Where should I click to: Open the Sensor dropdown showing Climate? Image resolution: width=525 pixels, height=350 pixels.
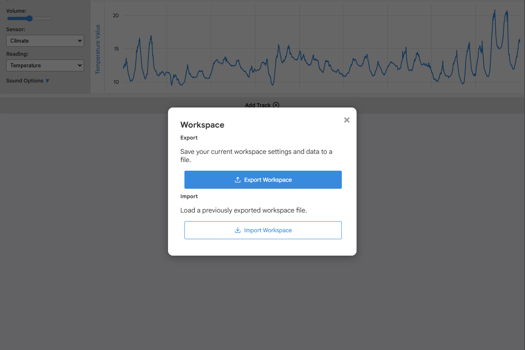pyautogui.click(x=45, y=41)
